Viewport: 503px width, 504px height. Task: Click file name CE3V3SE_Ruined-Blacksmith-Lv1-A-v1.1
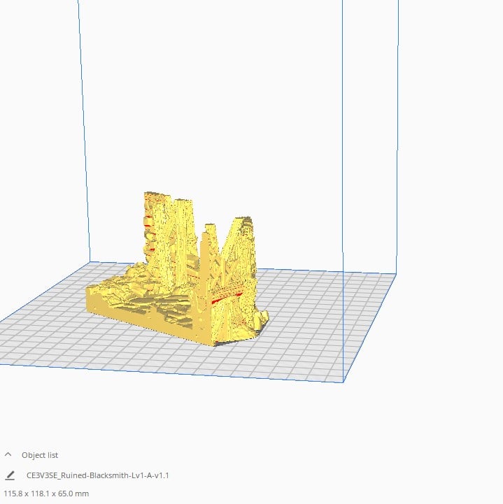click(x=98, y=475)
